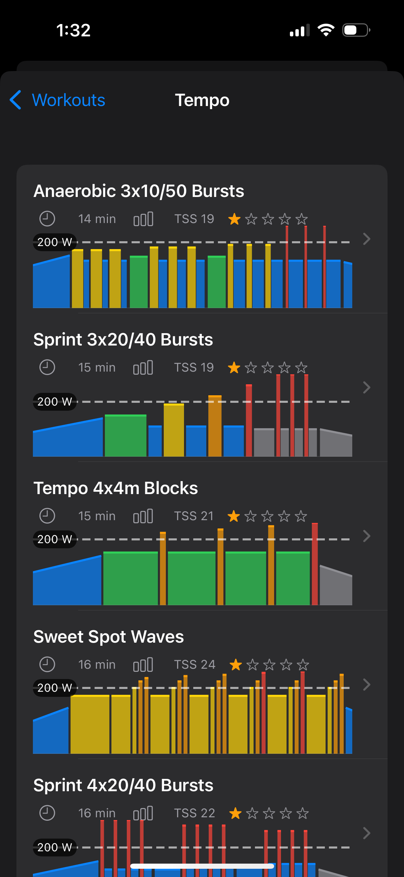Tap intensity bars icon on Anaerobic 3x10/50 Bursts
The width and height of the screenshot is (404, 877).
click(x=143, y=219)
